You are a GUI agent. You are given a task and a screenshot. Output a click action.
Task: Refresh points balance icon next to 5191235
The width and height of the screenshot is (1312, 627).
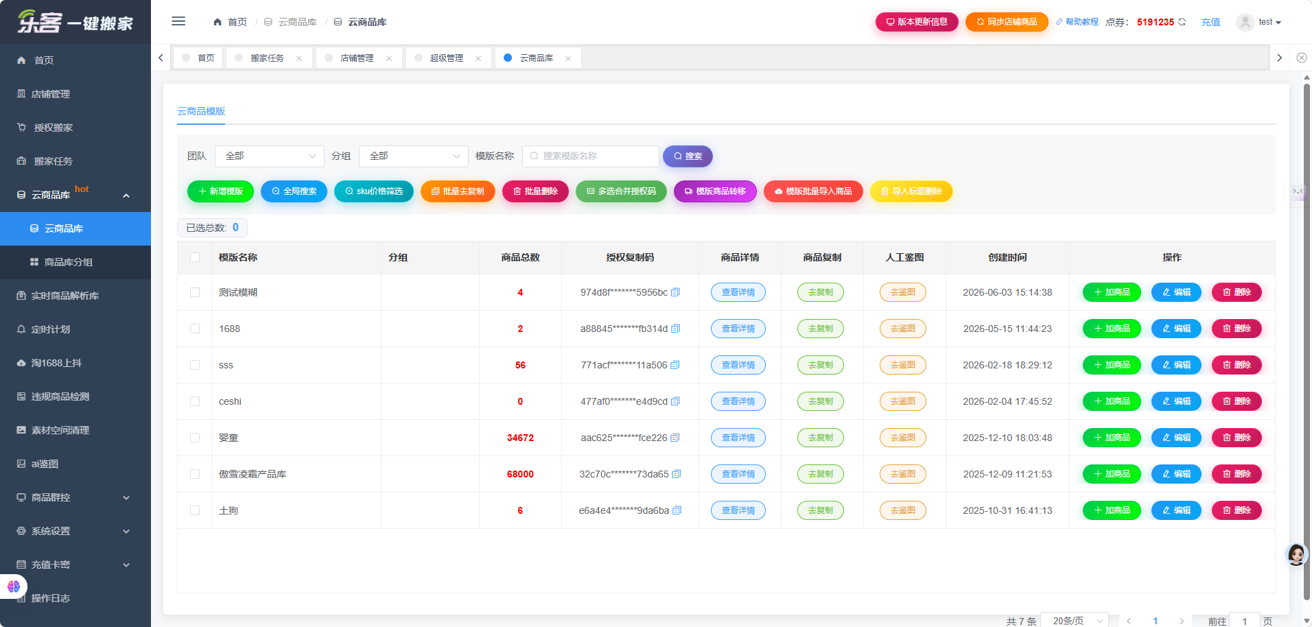[x=1182, y=22]
